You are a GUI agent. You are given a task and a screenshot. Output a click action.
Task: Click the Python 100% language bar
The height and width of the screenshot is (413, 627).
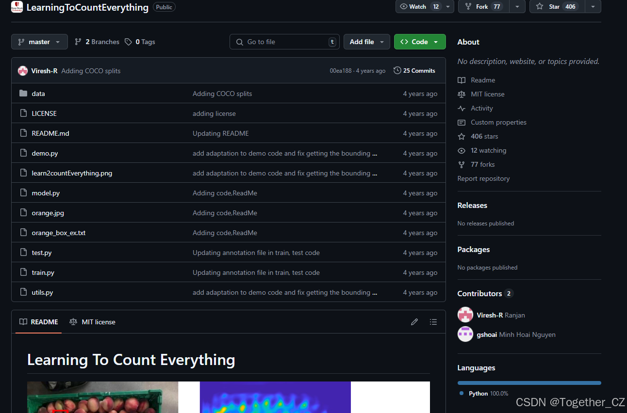click(x=528, y=382)
